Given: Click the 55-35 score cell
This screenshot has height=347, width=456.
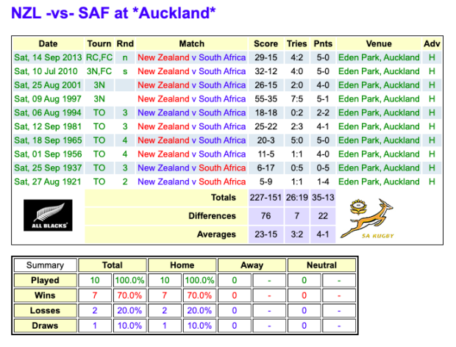Looking at the screenshot, I should [266, 99].
